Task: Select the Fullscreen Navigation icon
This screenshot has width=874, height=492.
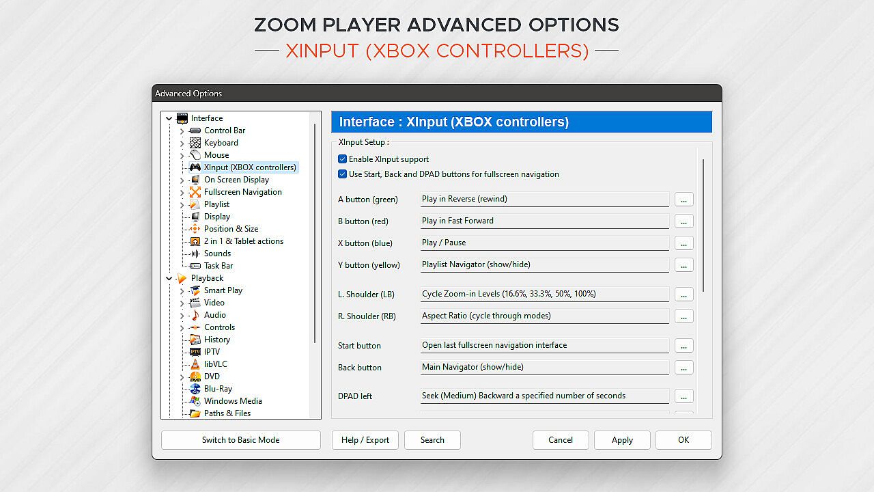Action: pyautogui.click(x=195, y=192)
